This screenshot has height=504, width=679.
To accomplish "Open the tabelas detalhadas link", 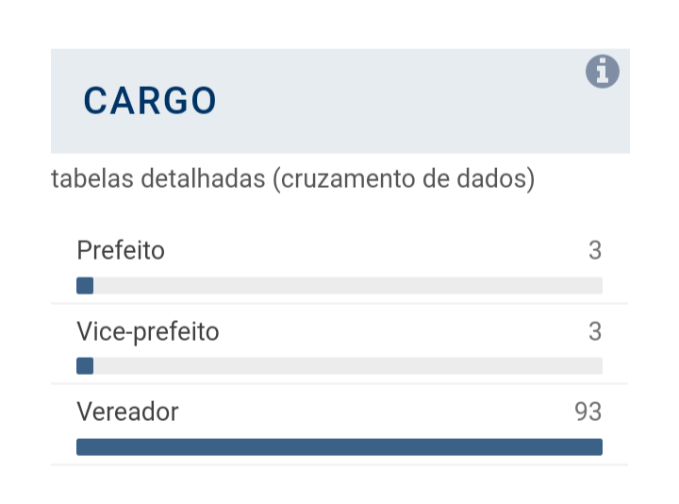I will [293, 178].
